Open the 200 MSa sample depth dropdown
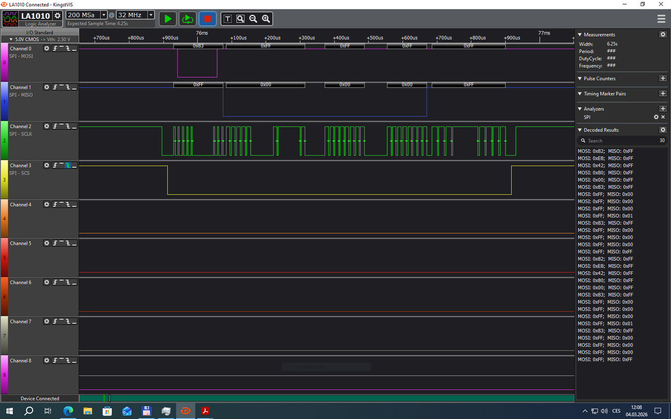The width and height of the screenshot is (671, 419). [x=103, y=15]
